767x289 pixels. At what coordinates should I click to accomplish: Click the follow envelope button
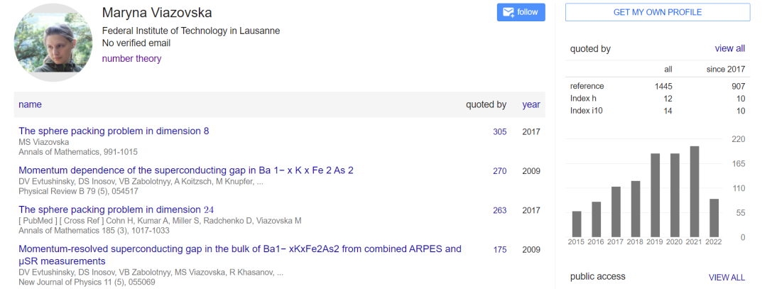point(521,12)
